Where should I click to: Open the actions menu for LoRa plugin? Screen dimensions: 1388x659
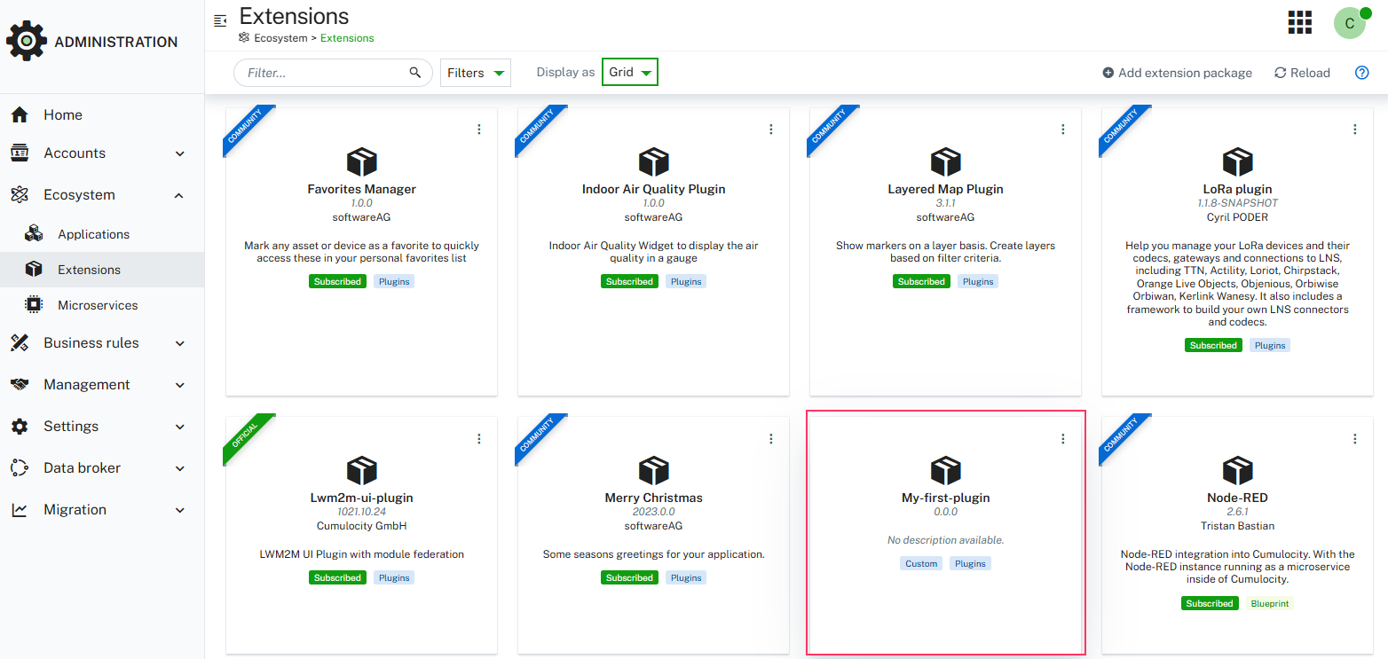[x=1355, y=129]
